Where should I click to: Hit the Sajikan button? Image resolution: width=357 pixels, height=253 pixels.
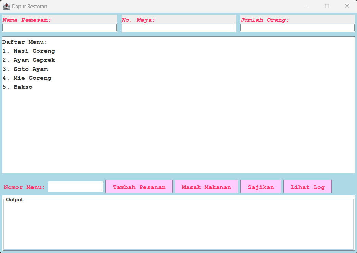[x=261, y=187]
